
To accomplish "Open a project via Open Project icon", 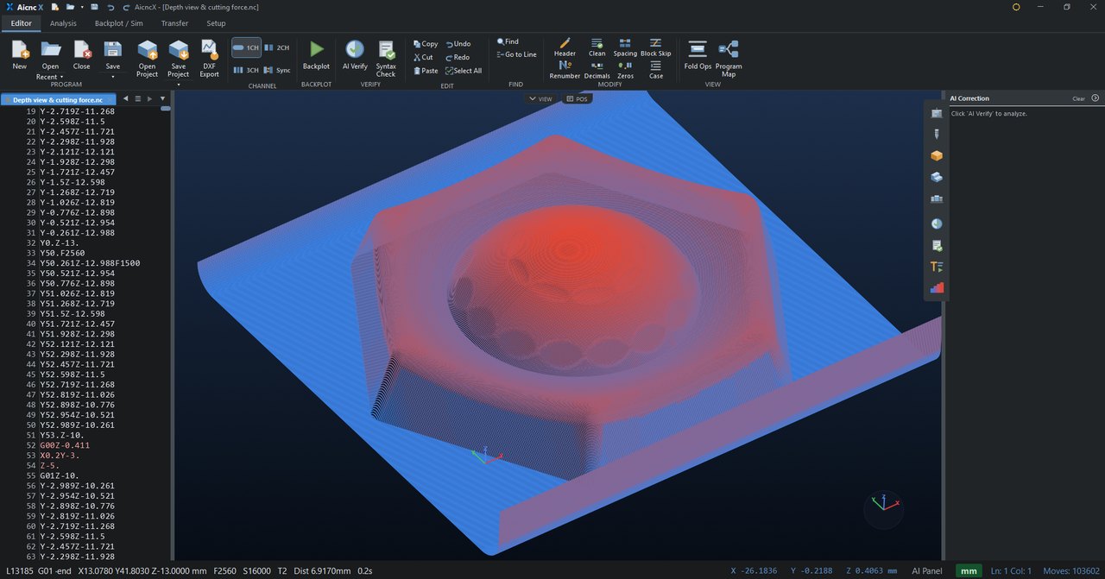I will tap(147, 59).
